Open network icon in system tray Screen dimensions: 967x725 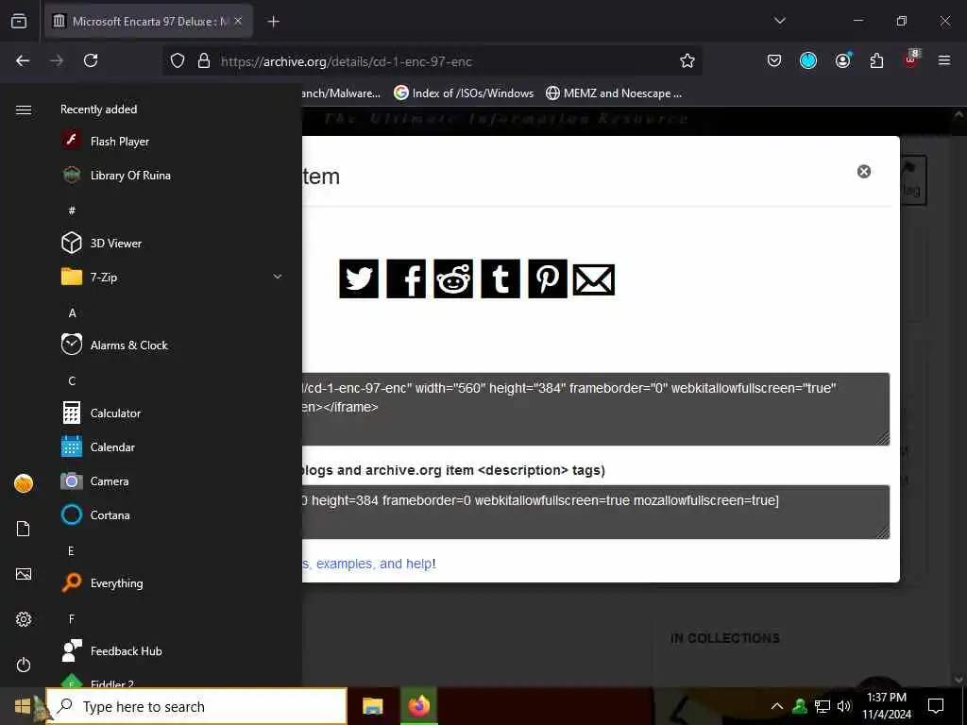tap(823, 706)
